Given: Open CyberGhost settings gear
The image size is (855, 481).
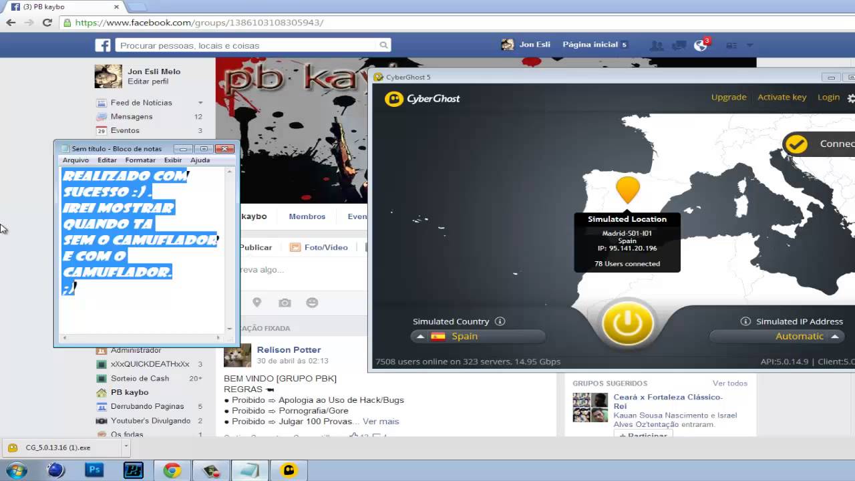Looking at the screenshot, I should coord(851,98).
